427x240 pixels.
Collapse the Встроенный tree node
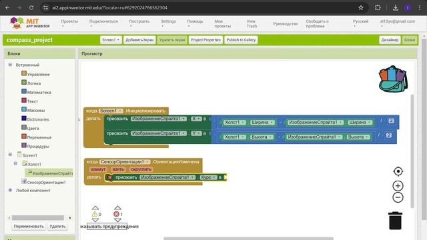[x=10, y=65]
